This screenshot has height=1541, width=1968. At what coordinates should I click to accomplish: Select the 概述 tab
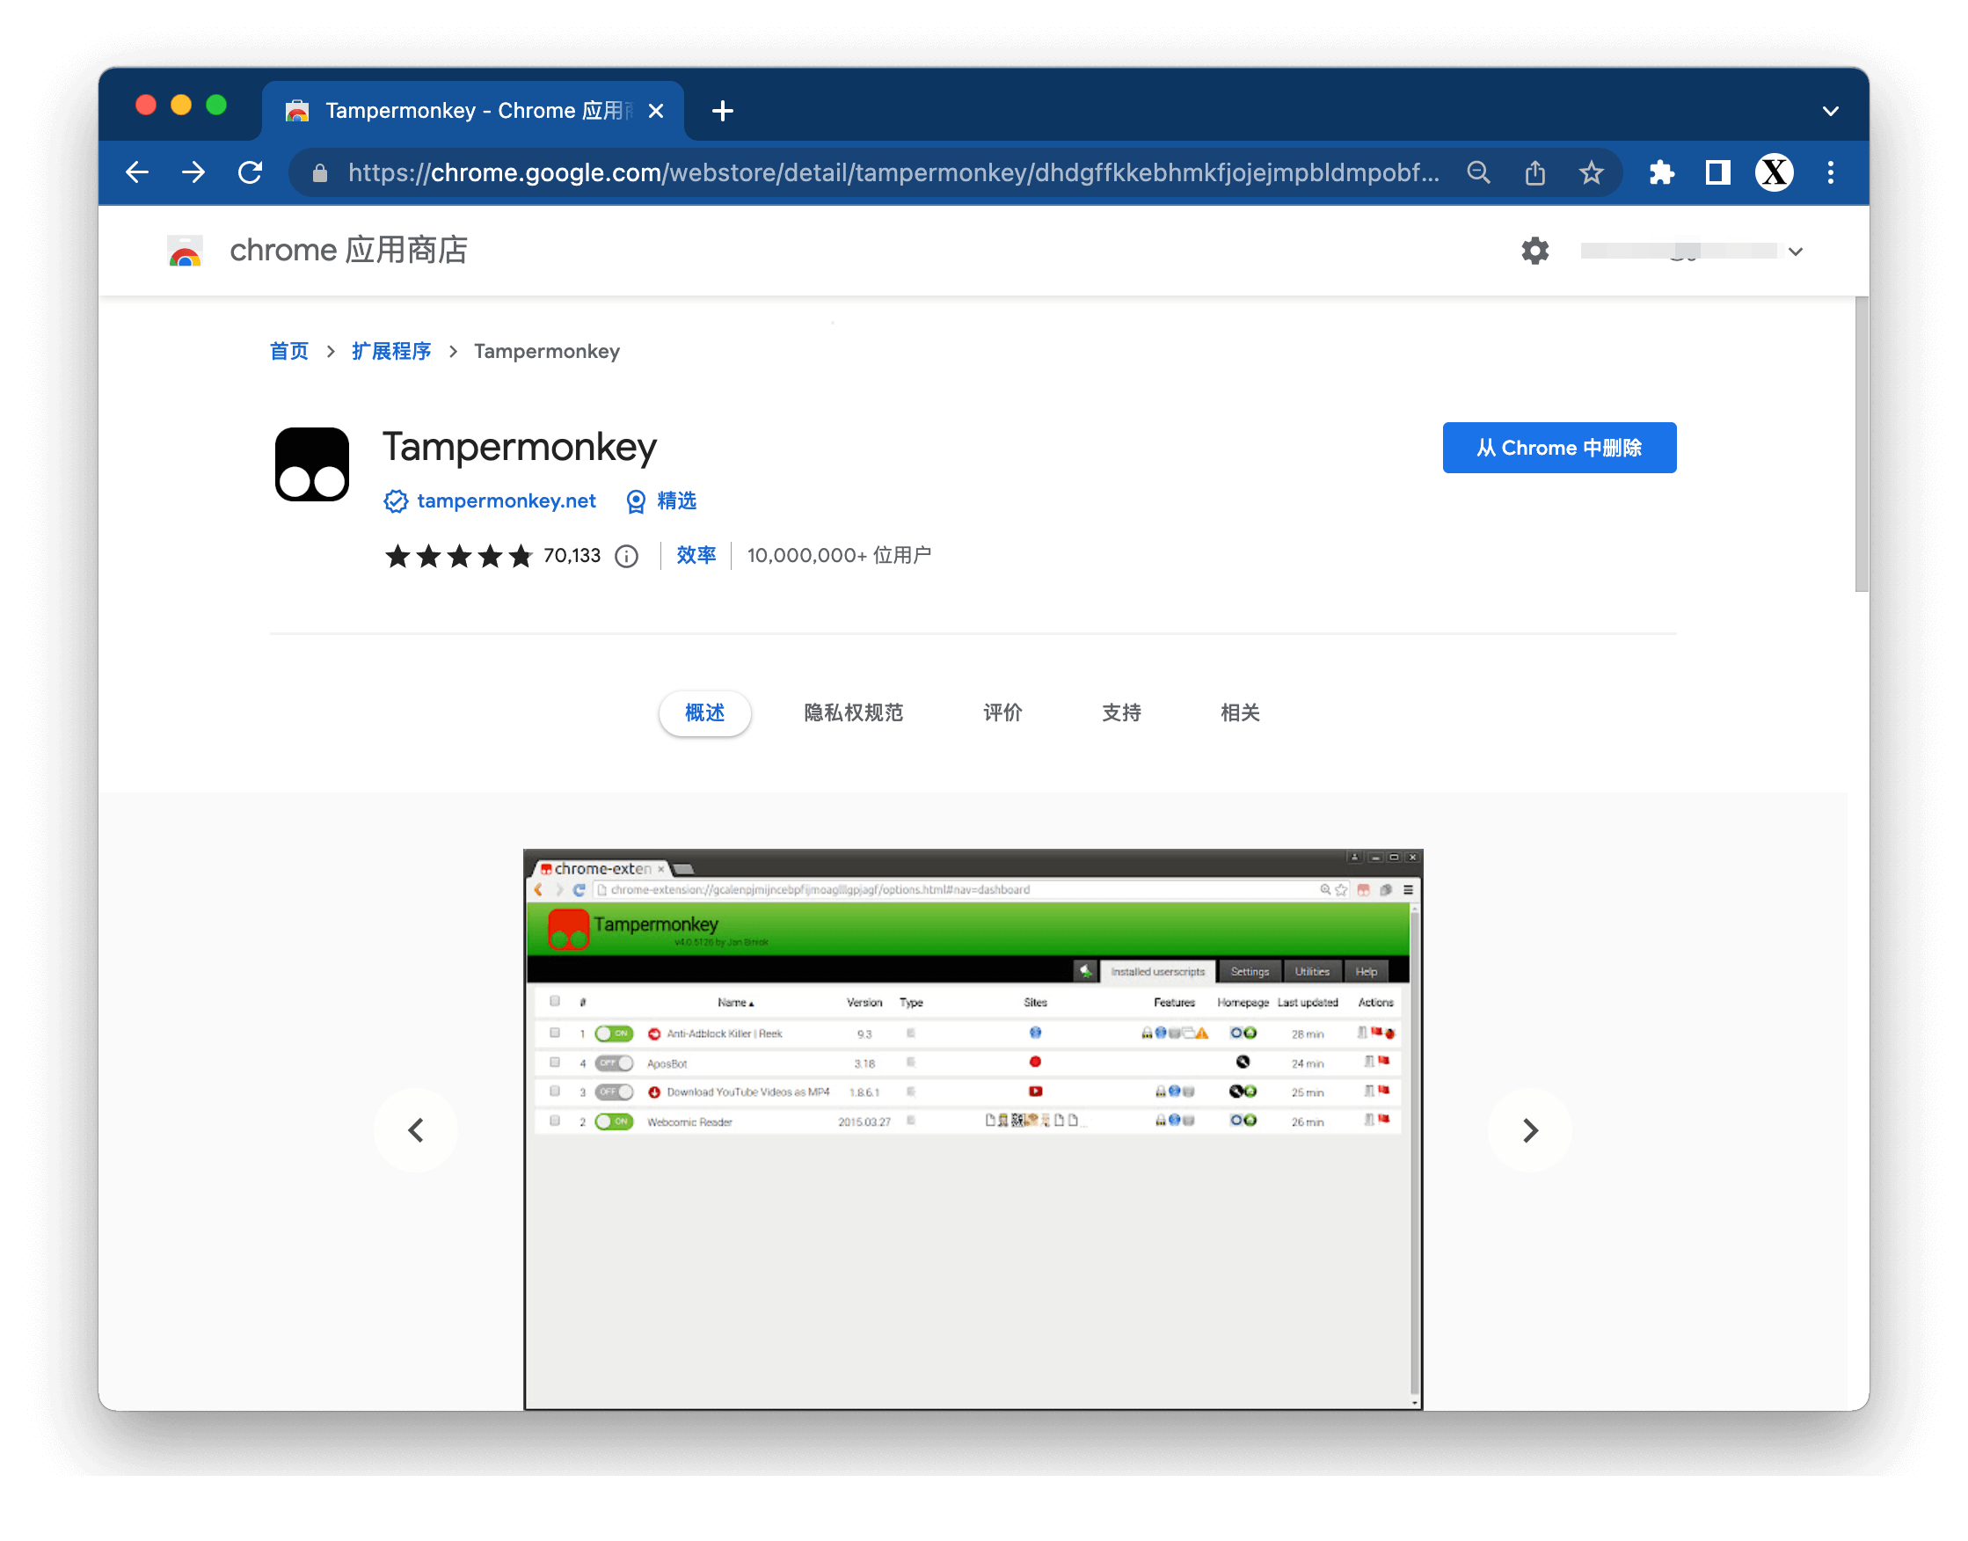[x=703, y=712]
